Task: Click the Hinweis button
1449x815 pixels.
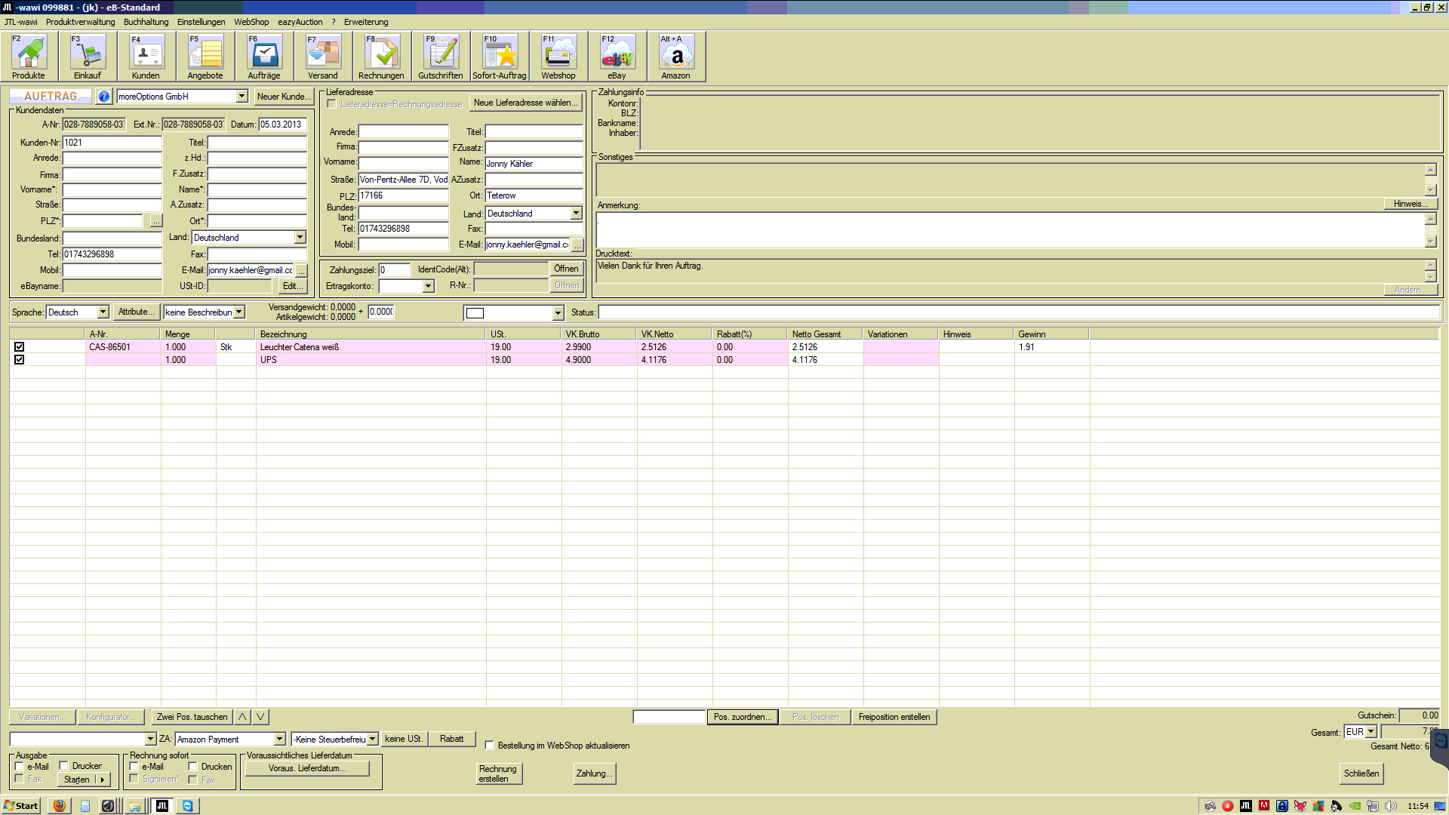Action: coord(1411,204)
